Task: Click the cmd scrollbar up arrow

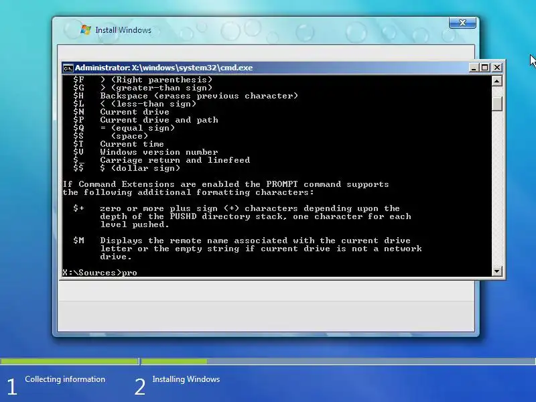Action: tap(496, 81)
